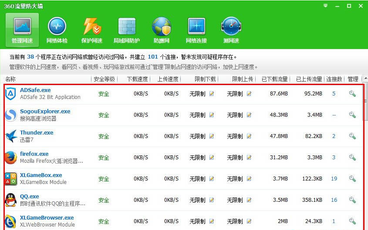Open the 网络体检 network checkup tool

pos(57,30)
